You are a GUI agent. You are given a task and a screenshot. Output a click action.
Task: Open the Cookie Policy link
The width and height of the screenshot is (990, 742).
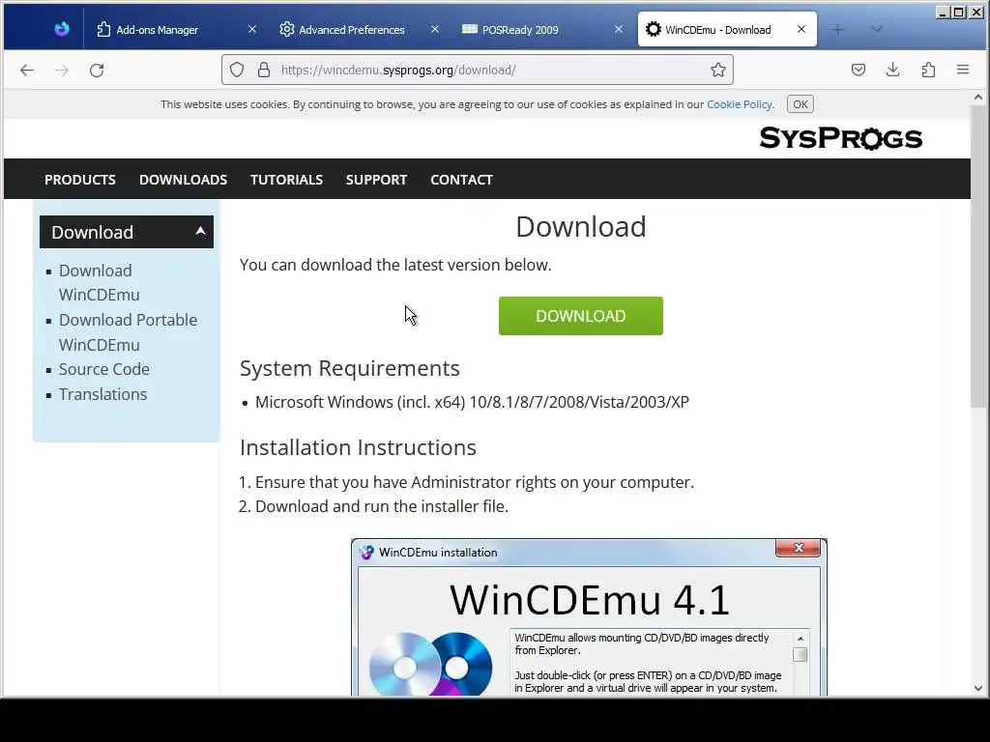(740, 104)
